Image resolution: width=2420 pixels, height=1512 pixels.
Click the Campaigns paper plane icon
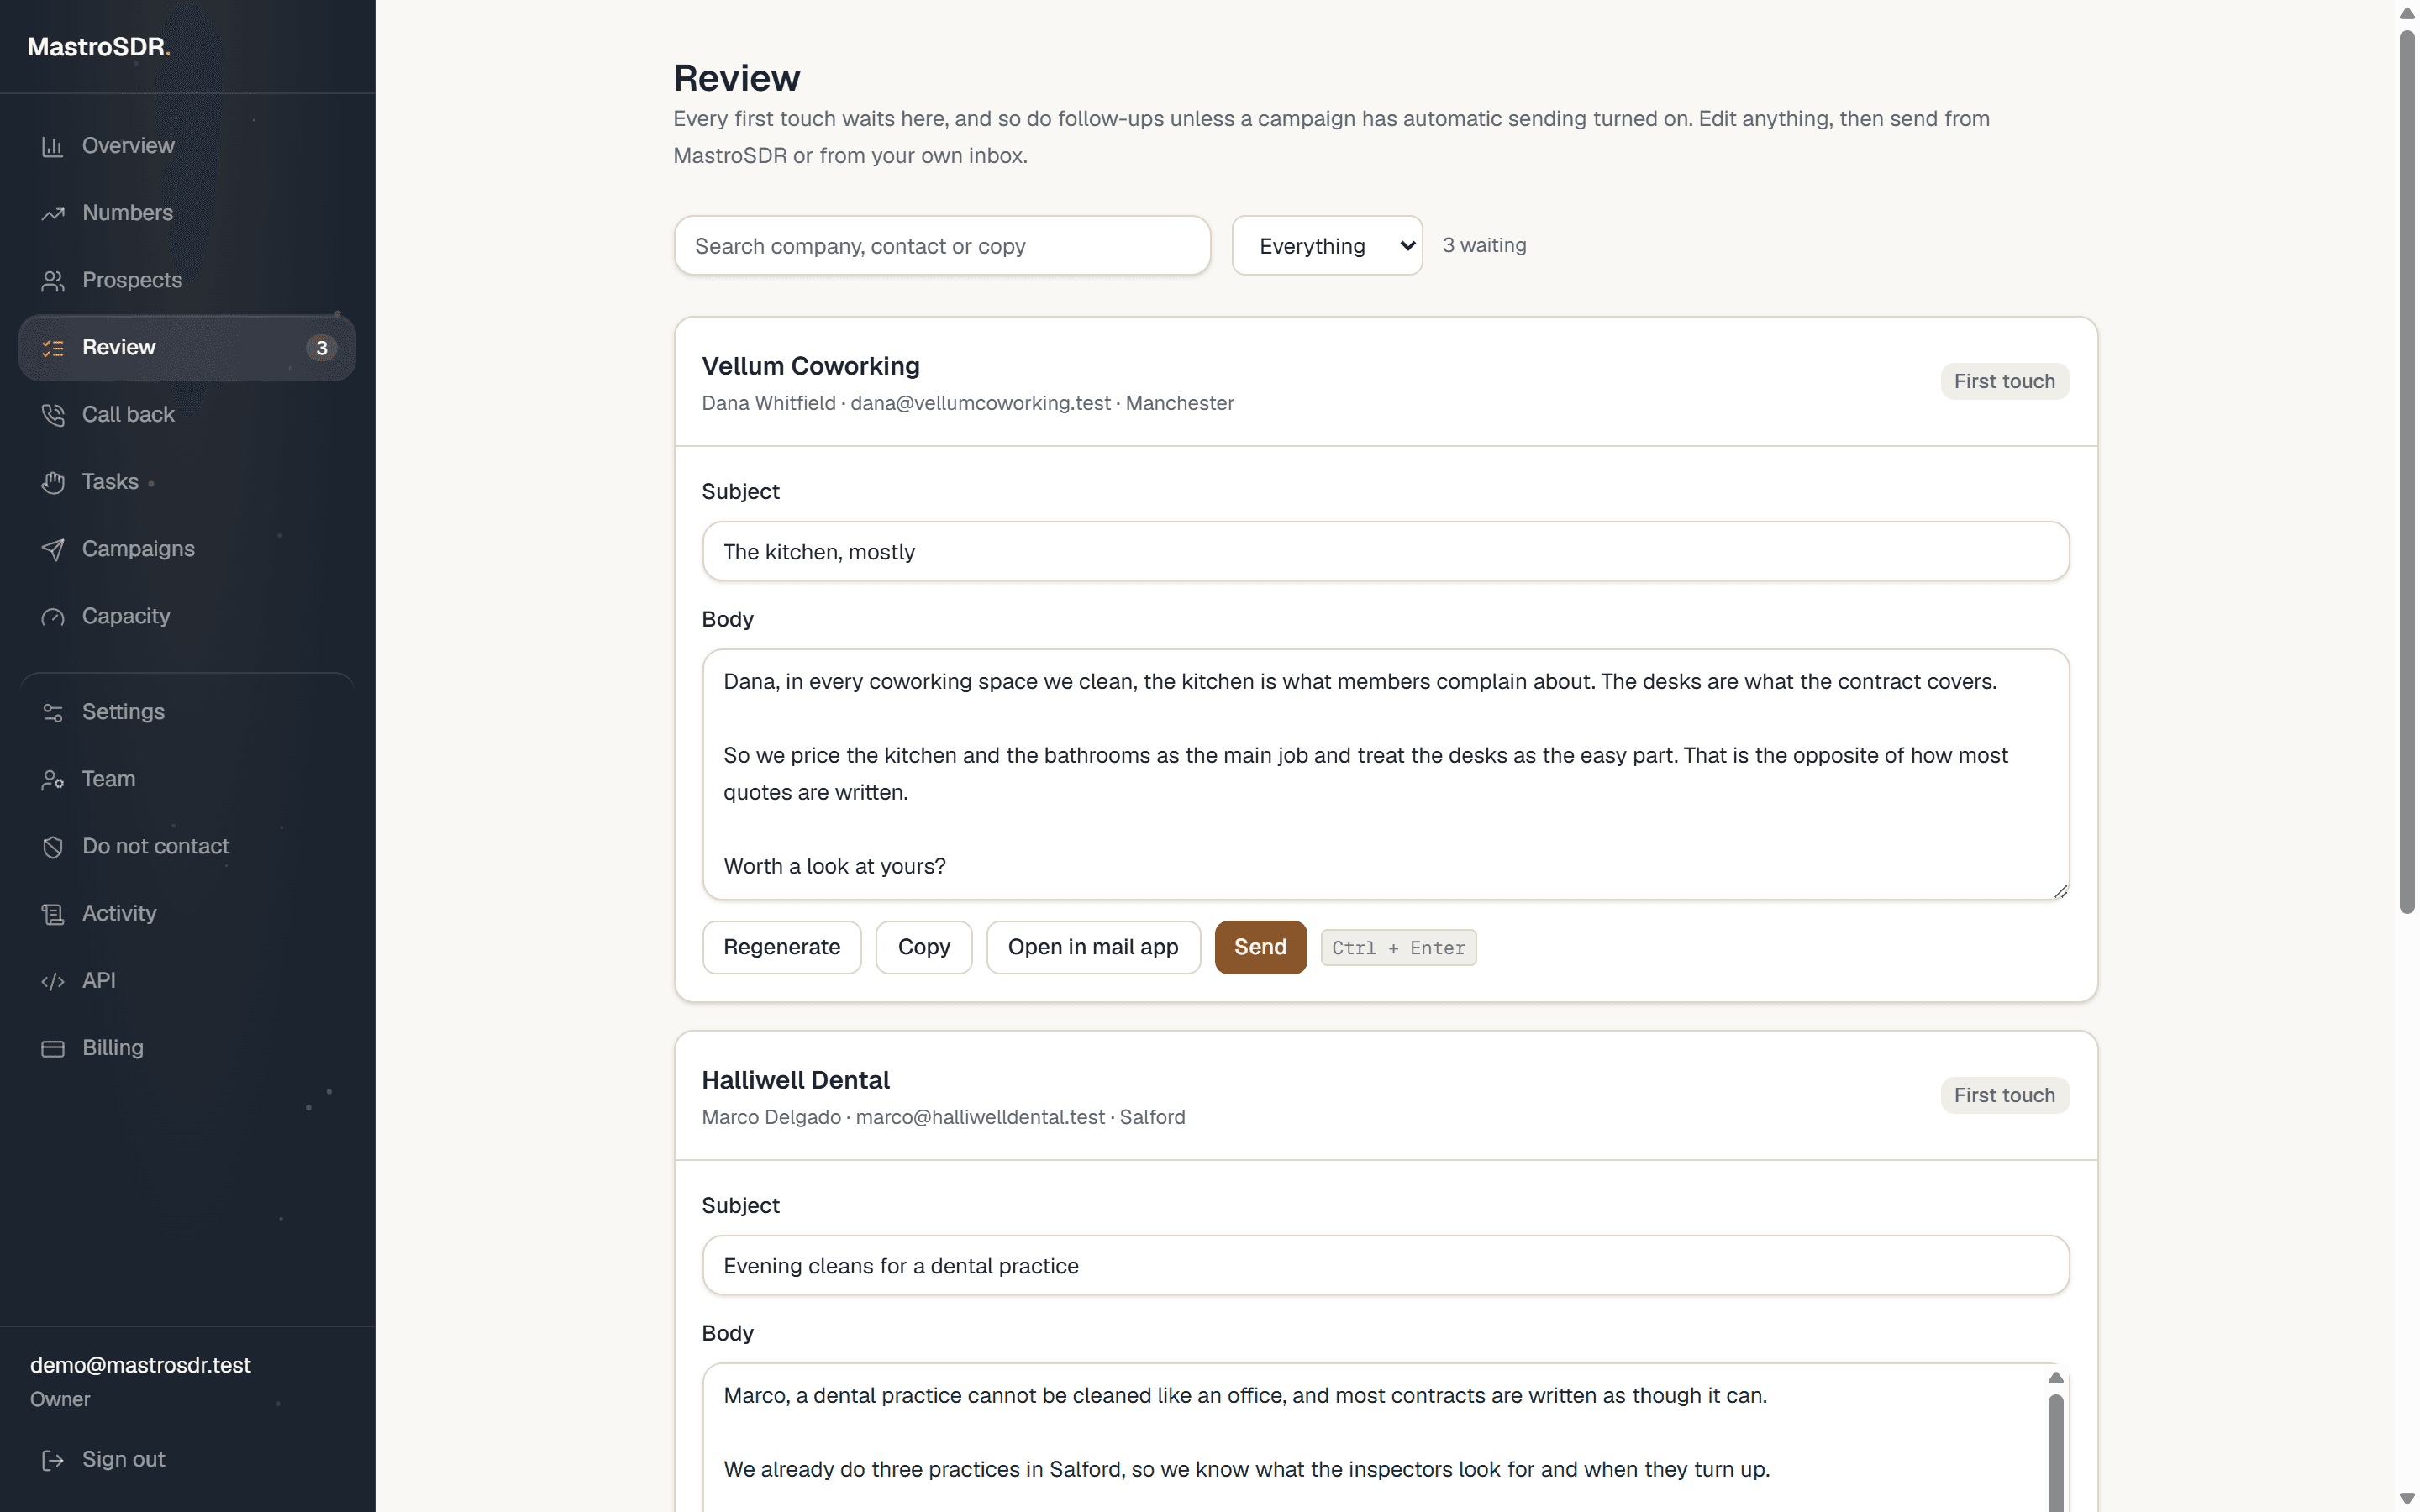point(53,549)
